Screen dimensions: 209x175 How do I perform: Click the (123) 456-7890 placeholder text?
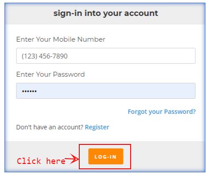point(45,56)
